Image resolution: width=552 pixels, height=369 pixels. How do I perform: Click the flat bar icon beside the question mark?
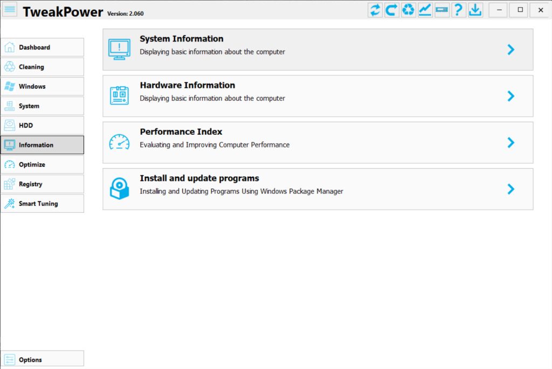[442, 10]
